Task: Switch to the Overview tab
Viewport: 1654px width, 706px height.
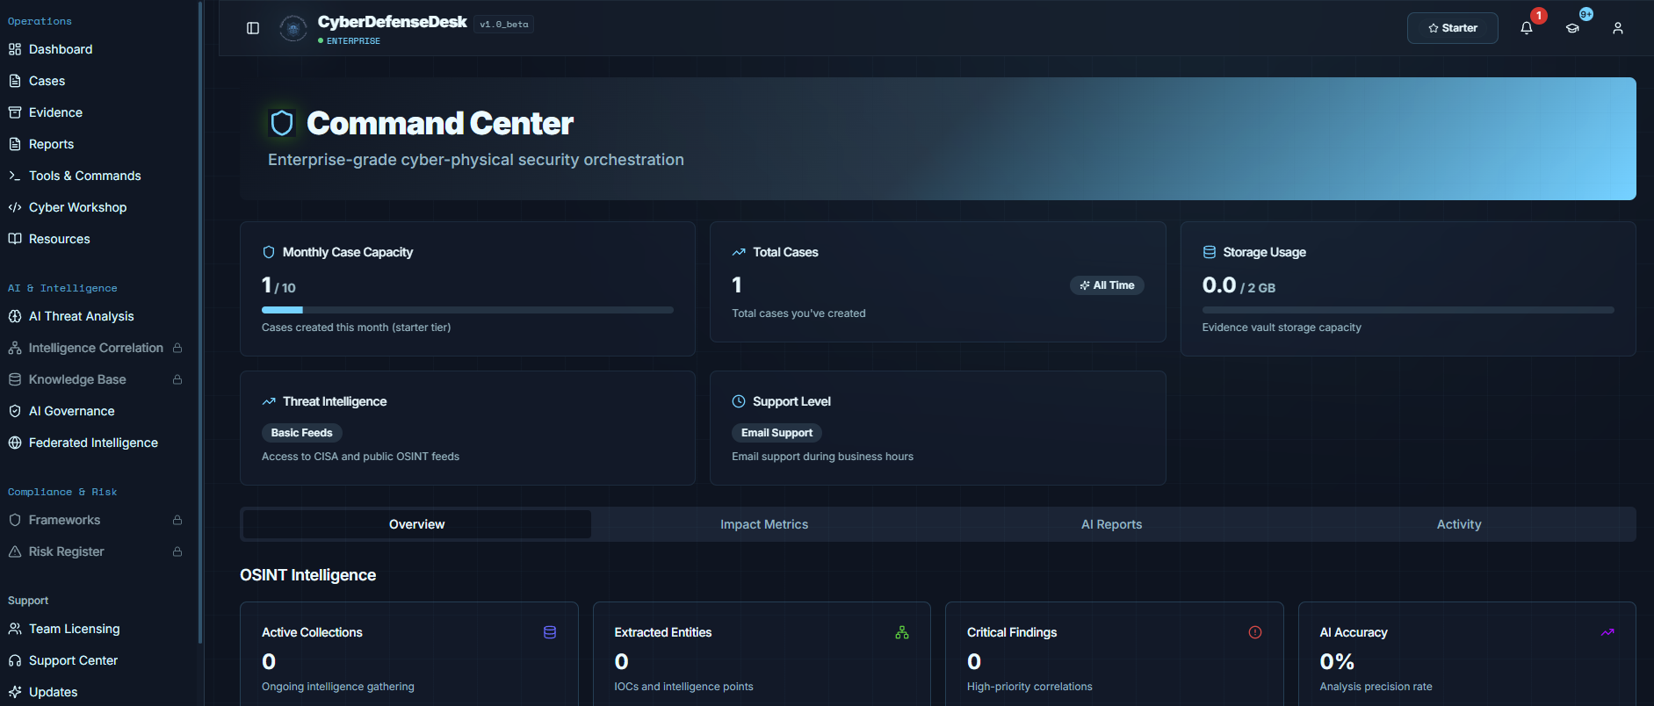Action: click(x=417, y=524)
